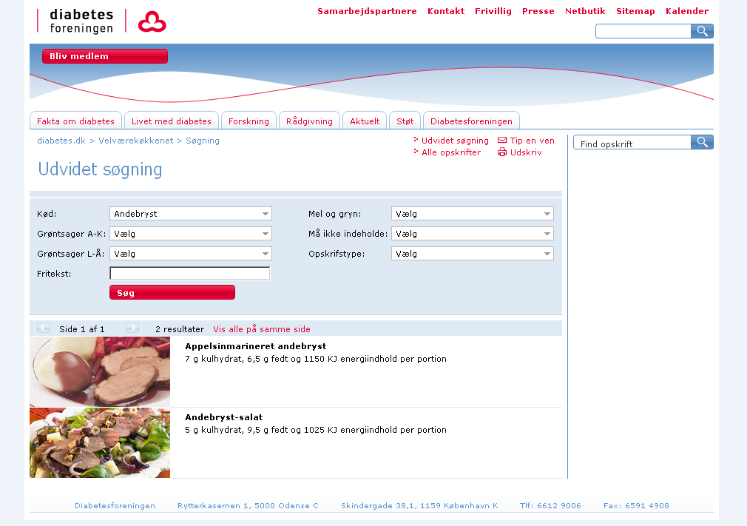The image size is (747, 526).
Task: Switch to the Forskning tab
Action: [x=249, y=121]
